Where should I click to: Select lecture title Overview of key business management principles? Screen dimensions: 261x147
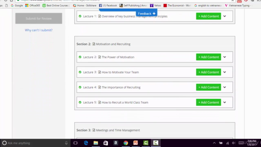tap(135, 16)
